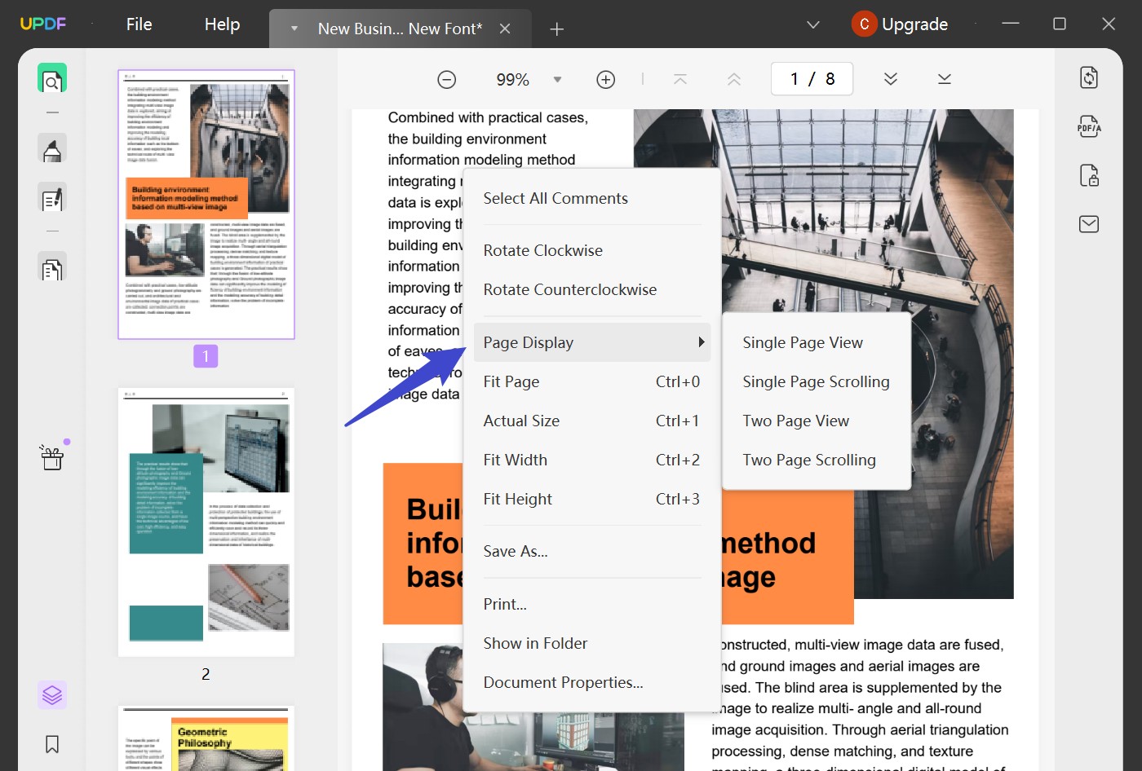1142x771 pixels.
Task: Add a new tab
Action: click(x=557, y=29)
